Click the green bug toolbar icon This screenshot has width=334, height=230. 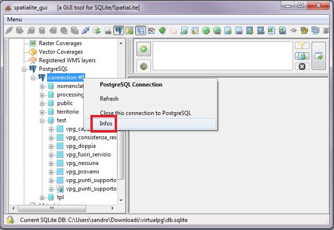162,30
